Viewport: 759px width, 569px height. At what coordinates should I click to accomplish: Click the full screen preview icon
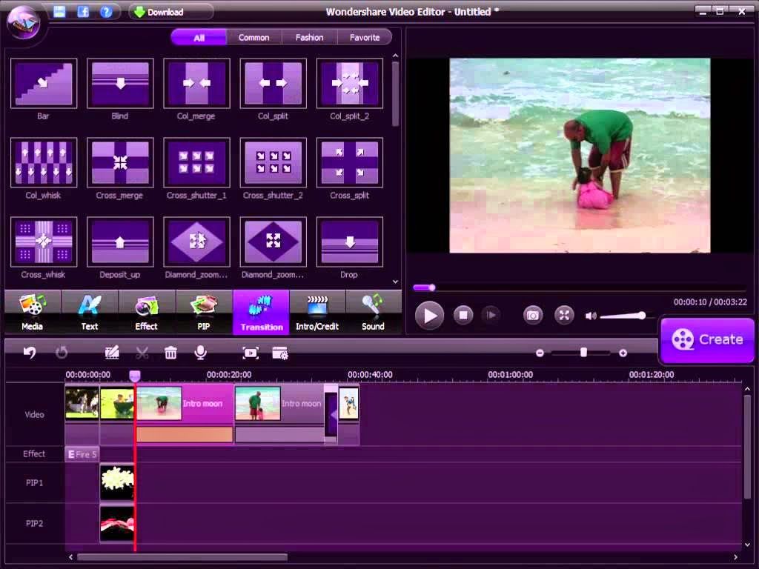click(x=565, y=315)
